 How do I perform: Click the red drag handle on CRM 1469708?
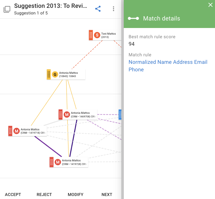tap(61, 114)
